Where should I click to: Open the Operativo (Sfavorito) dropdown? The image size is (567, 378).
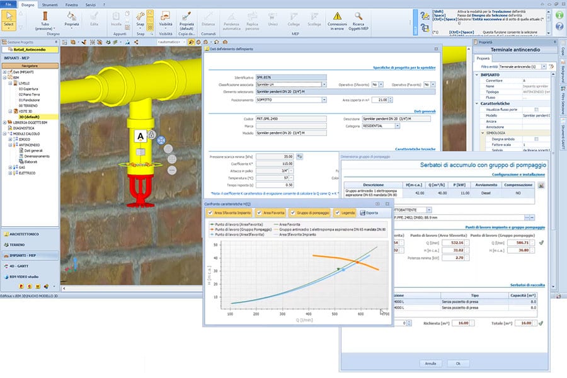coord(381,84)
